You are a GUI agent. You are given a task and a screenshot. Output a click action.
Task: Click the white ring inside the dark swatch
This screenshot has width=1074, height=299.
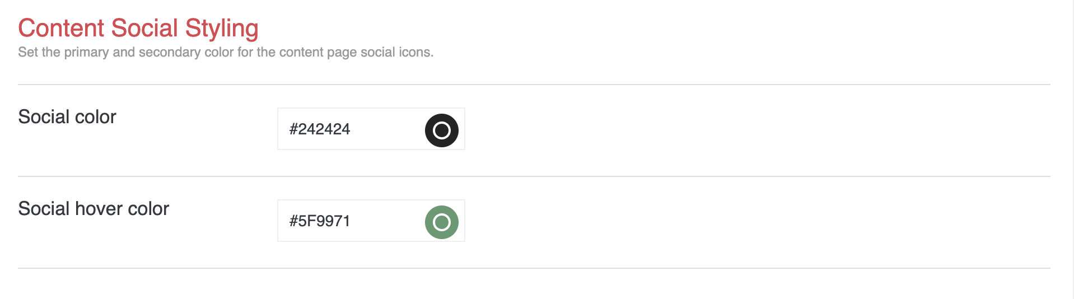coord(442,124)
